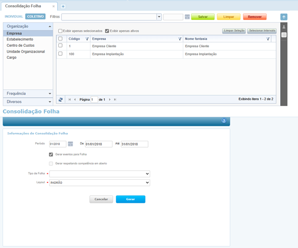Click the yellow Limpar button
The image size is (298, 248).
pyautogui.click(x=229, y=17)
